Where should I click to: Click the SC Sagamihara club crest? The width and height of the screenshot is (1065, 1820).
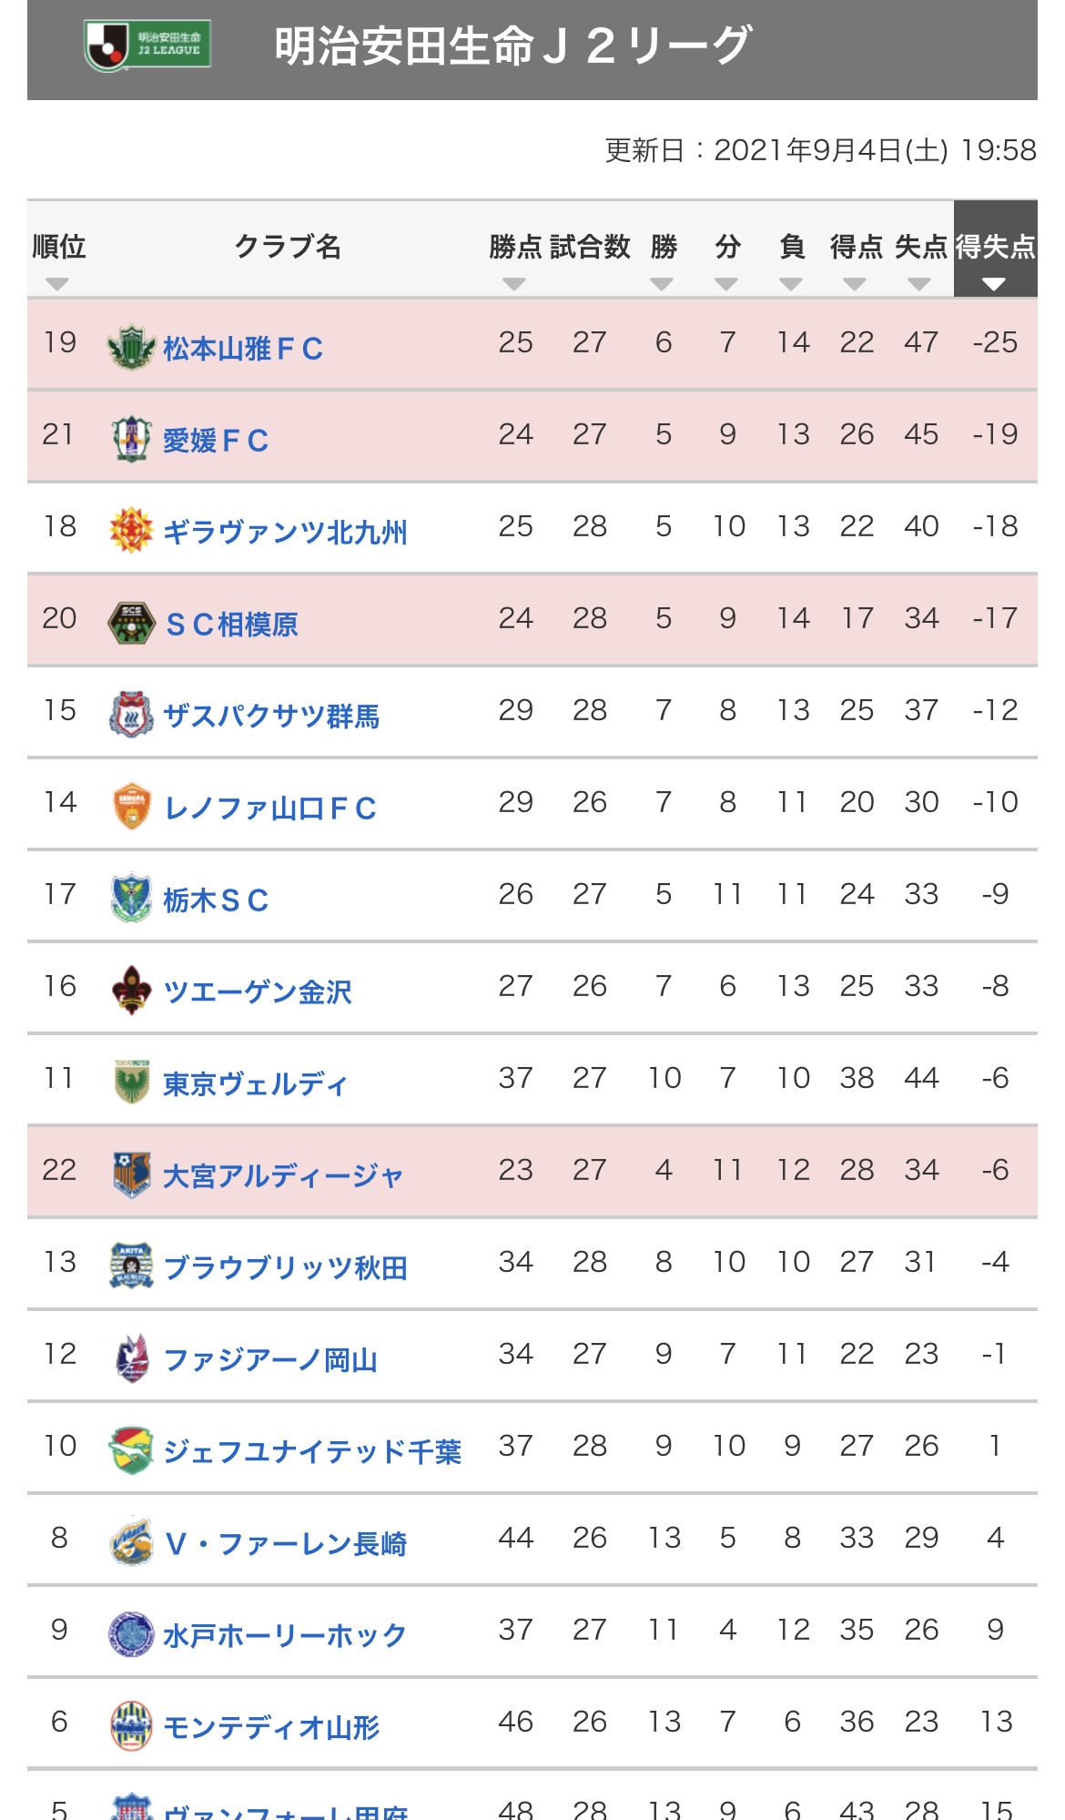(131, 623)
